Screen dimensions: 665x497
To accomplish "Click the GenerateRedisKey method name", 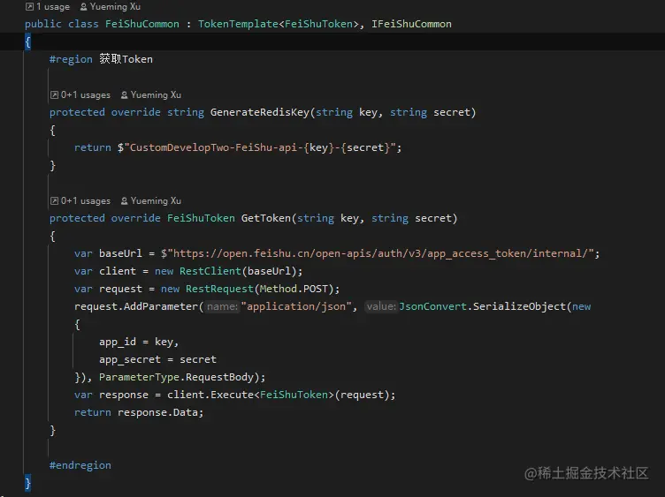I will [x=260, y=112].
